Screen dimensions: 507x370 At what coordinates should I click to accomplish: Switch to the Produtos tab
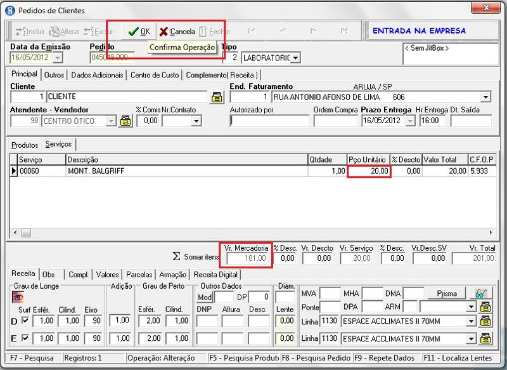25,145
